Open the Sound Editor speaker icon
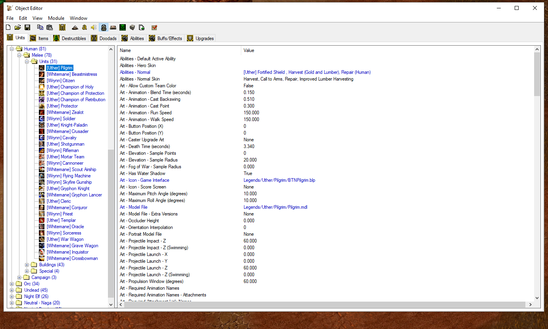The height and width of the screenshot is (329, 548). (94, 27)
